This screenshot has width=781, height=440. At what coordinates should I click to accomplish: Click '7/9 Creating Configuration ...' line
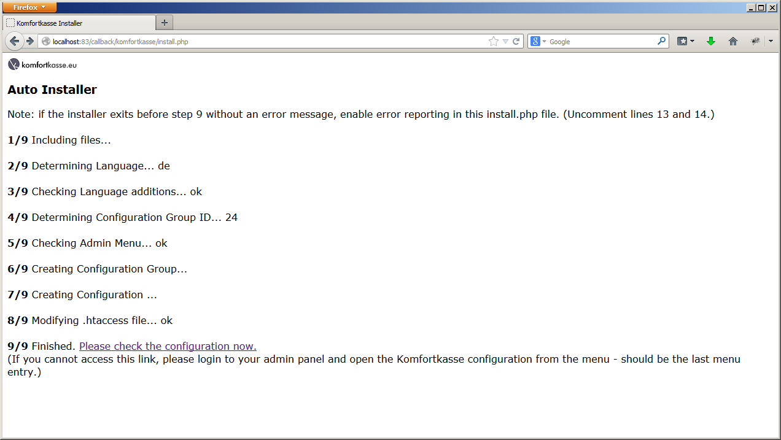pos(82,295)
